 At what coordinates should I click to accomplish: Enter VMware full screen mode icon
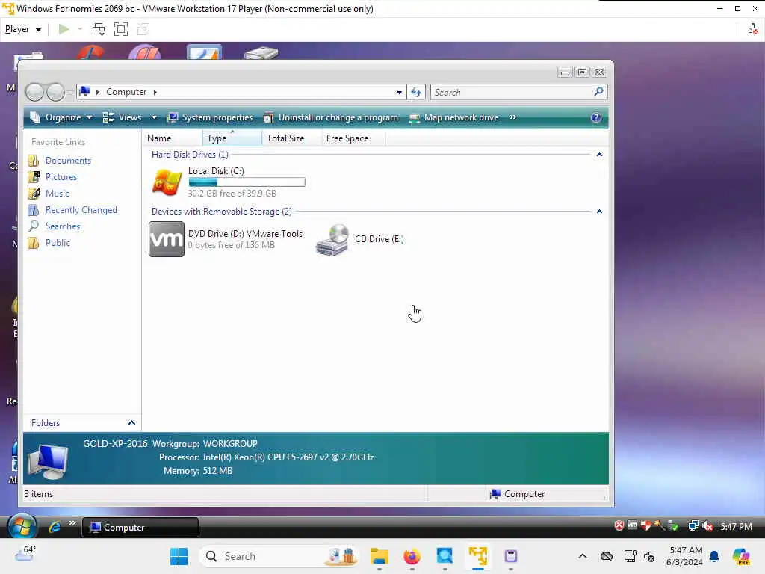point(120,29)
